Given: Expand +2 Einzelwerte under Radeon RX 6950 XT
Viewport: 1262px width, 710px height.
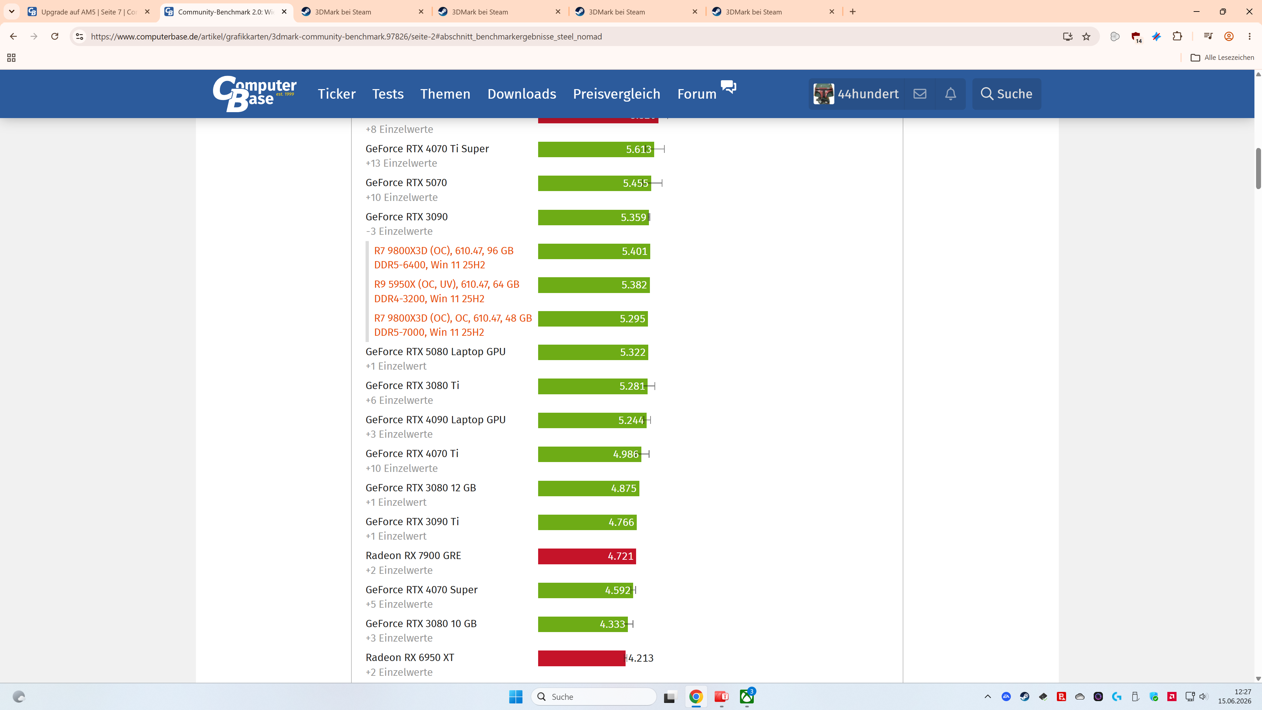Looking at the screenshot, I should coord(399,672).
